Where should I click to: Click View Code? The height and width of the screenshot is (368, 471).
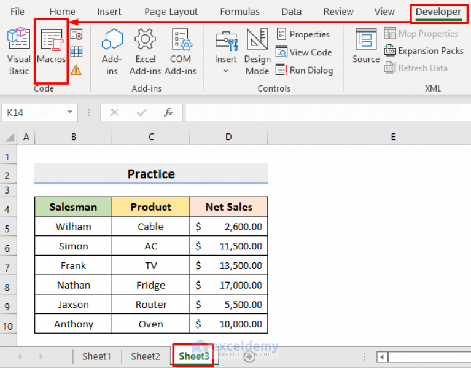pos(304,52)
